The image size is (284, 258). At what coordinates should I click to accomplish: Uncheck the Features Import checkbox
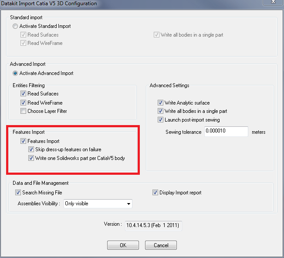coord(23,141)
